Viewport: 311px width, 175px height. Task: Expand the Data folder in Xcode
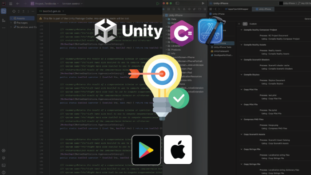(166, 19)
